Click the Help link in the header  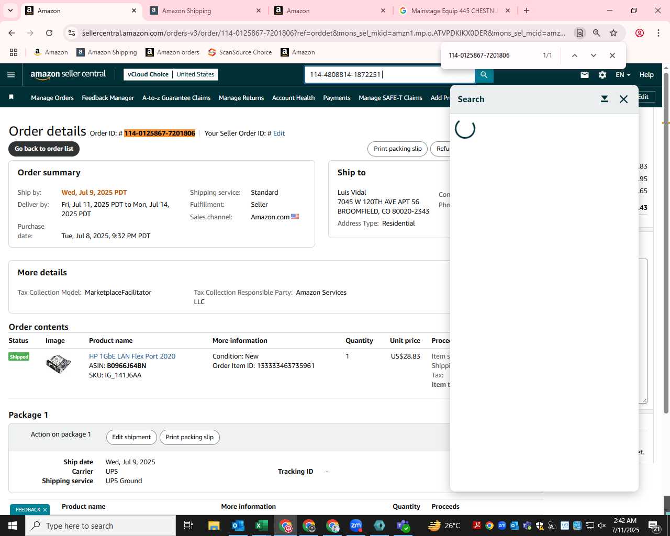click(x=646, y=75)
